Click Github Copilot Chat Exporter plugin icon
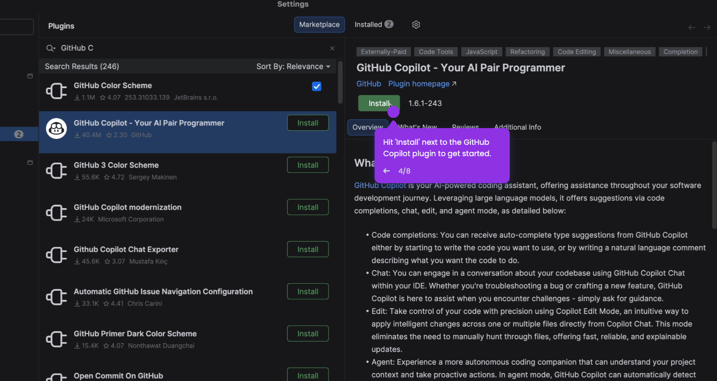The image size is (717, 381). pyautogui.click(x=56, y=255)
